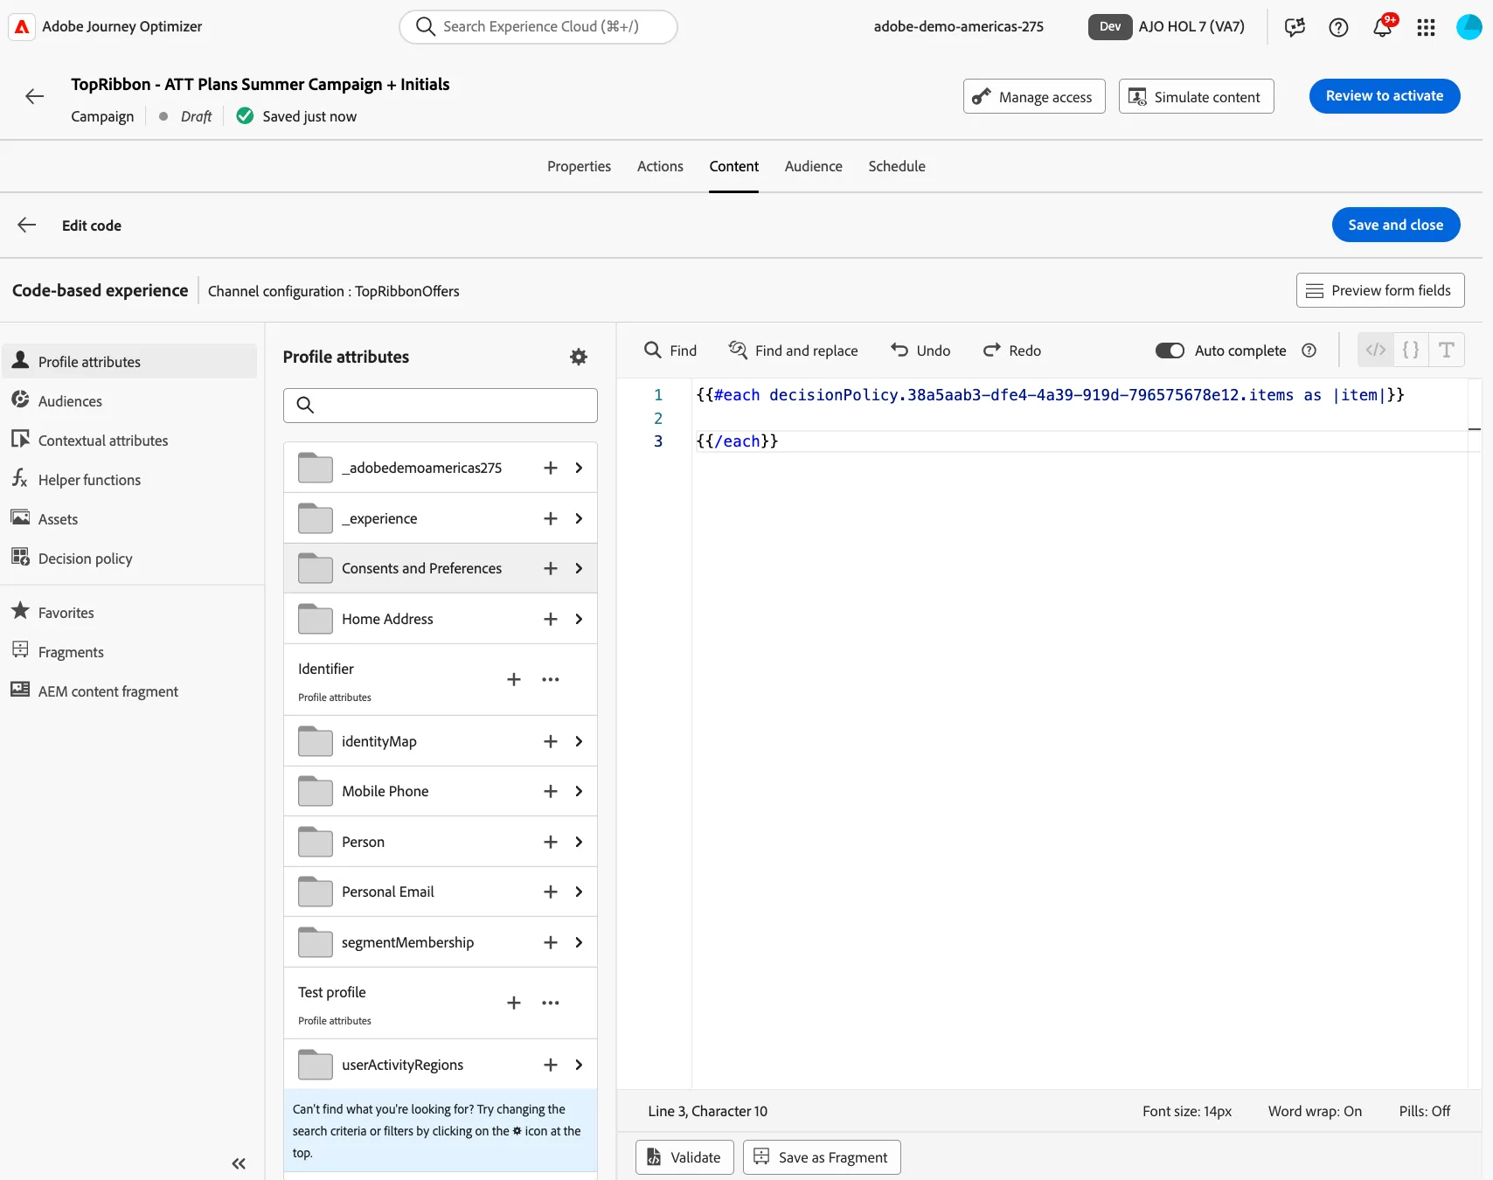This screenshot has height=1180, width=1493.
Task: Switch to the Properties tab
Action: pos(579,166)
